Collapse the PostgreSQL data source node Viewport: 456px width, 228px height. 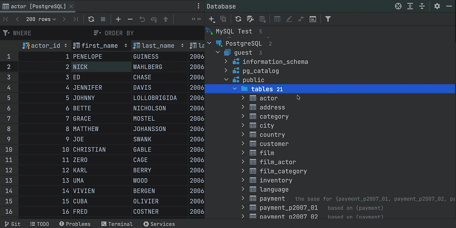coord(209,43)
